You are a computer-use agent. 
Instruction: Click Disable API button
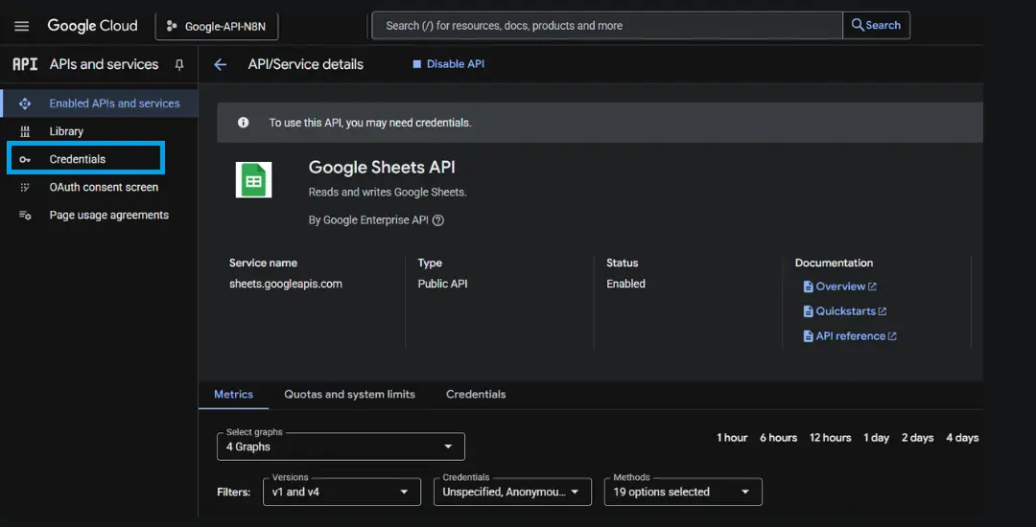449,64
